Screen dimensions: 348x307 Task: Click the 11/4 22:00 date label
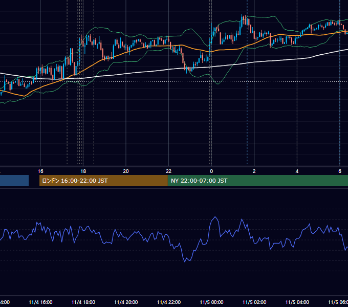[169, 302]
